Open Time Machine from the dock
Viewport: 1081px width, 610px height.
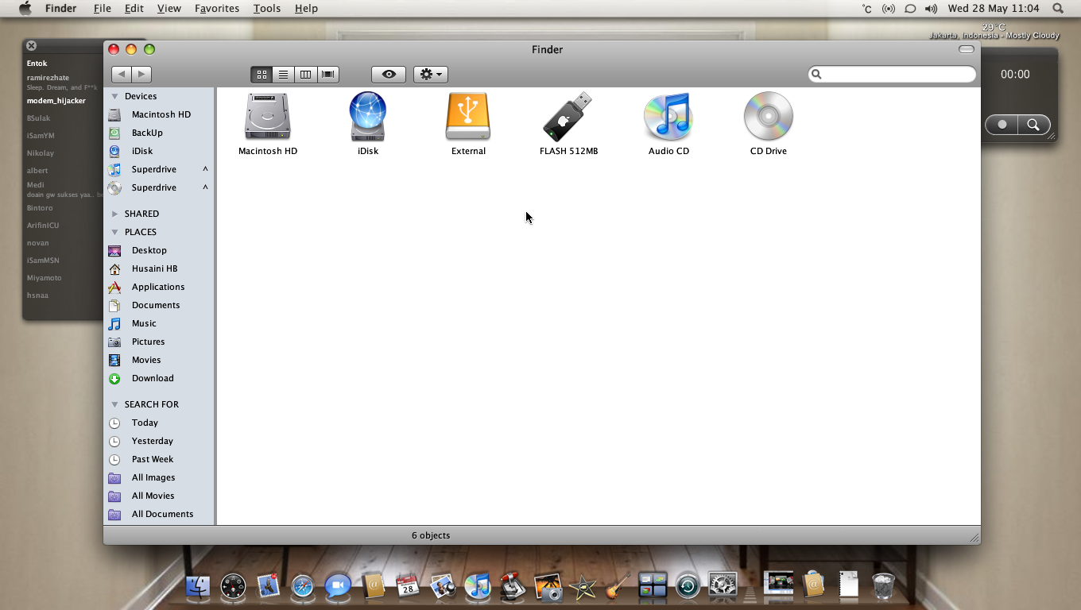pos(688,587)
